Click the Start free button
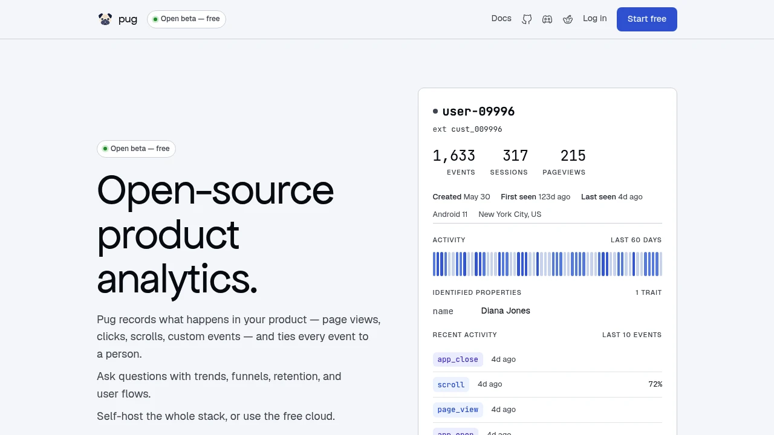The height and width of the screenshot is (435, 774). [647, 19]
